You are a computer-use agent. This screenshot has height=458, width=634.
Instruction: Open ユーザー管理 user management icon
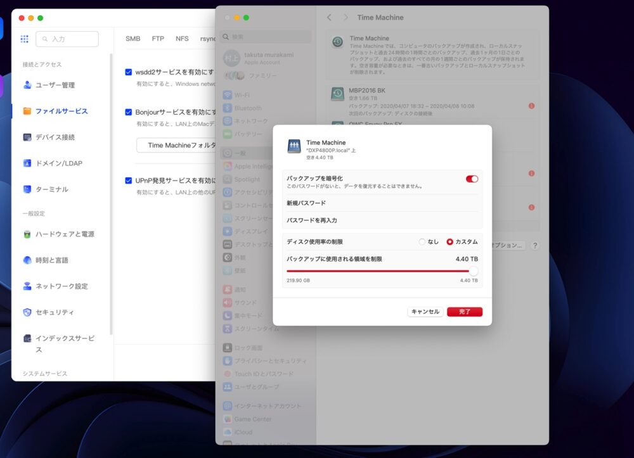[27, 85]
